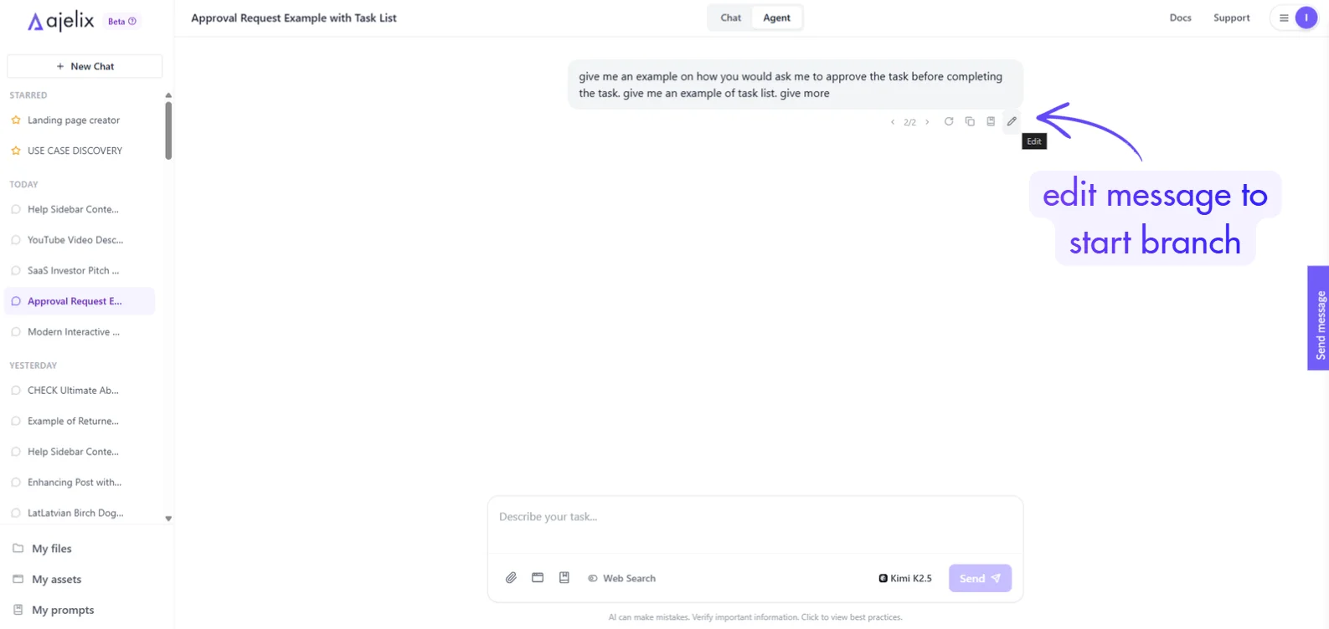Screen dimensions: 1329x629
Task: Open the assets icon in the input toolbar
Action: (538, 578)
